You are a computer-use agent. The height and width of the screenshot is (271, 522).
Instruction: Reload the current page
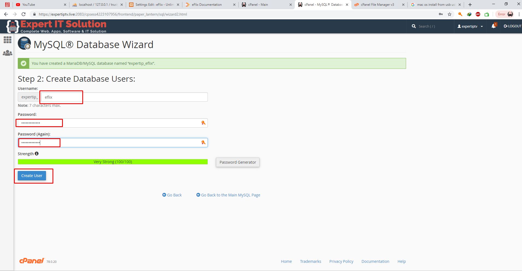(24, 14)
